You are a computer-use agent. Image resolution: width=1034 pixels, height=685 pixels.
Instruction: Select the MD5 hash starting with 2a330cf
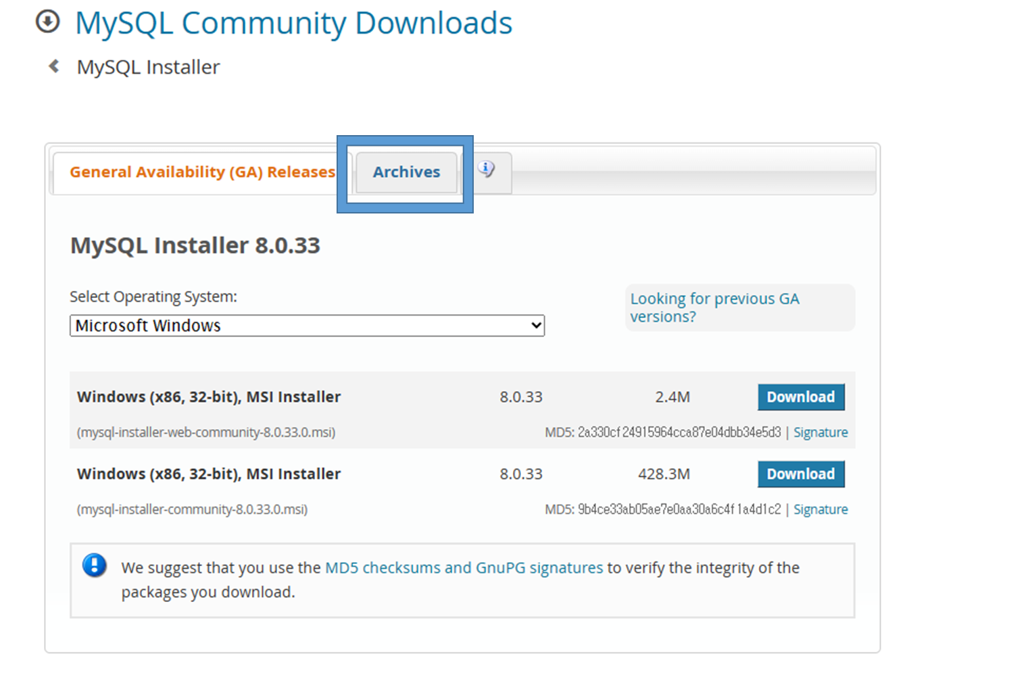coord(679,432)
